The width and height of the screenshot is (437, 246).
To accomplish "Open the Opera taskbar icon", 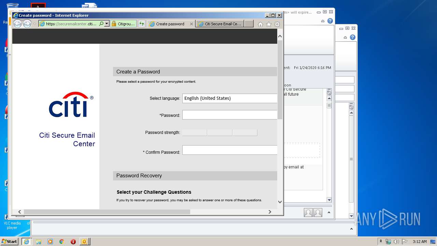I will point(73,242).
